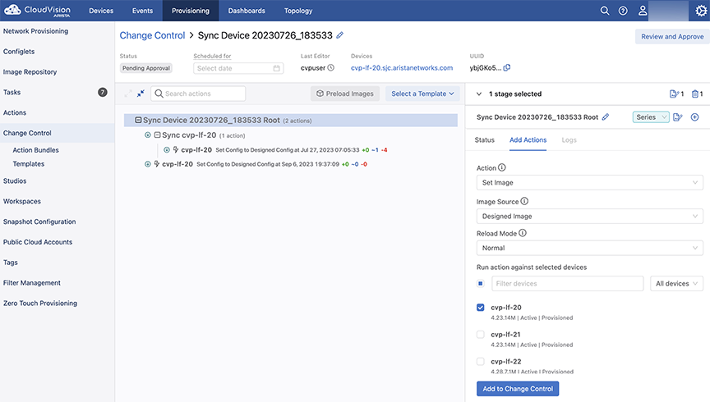Click info icon next to Reload Mode
The image size is (710, 402).
(523, 233)
